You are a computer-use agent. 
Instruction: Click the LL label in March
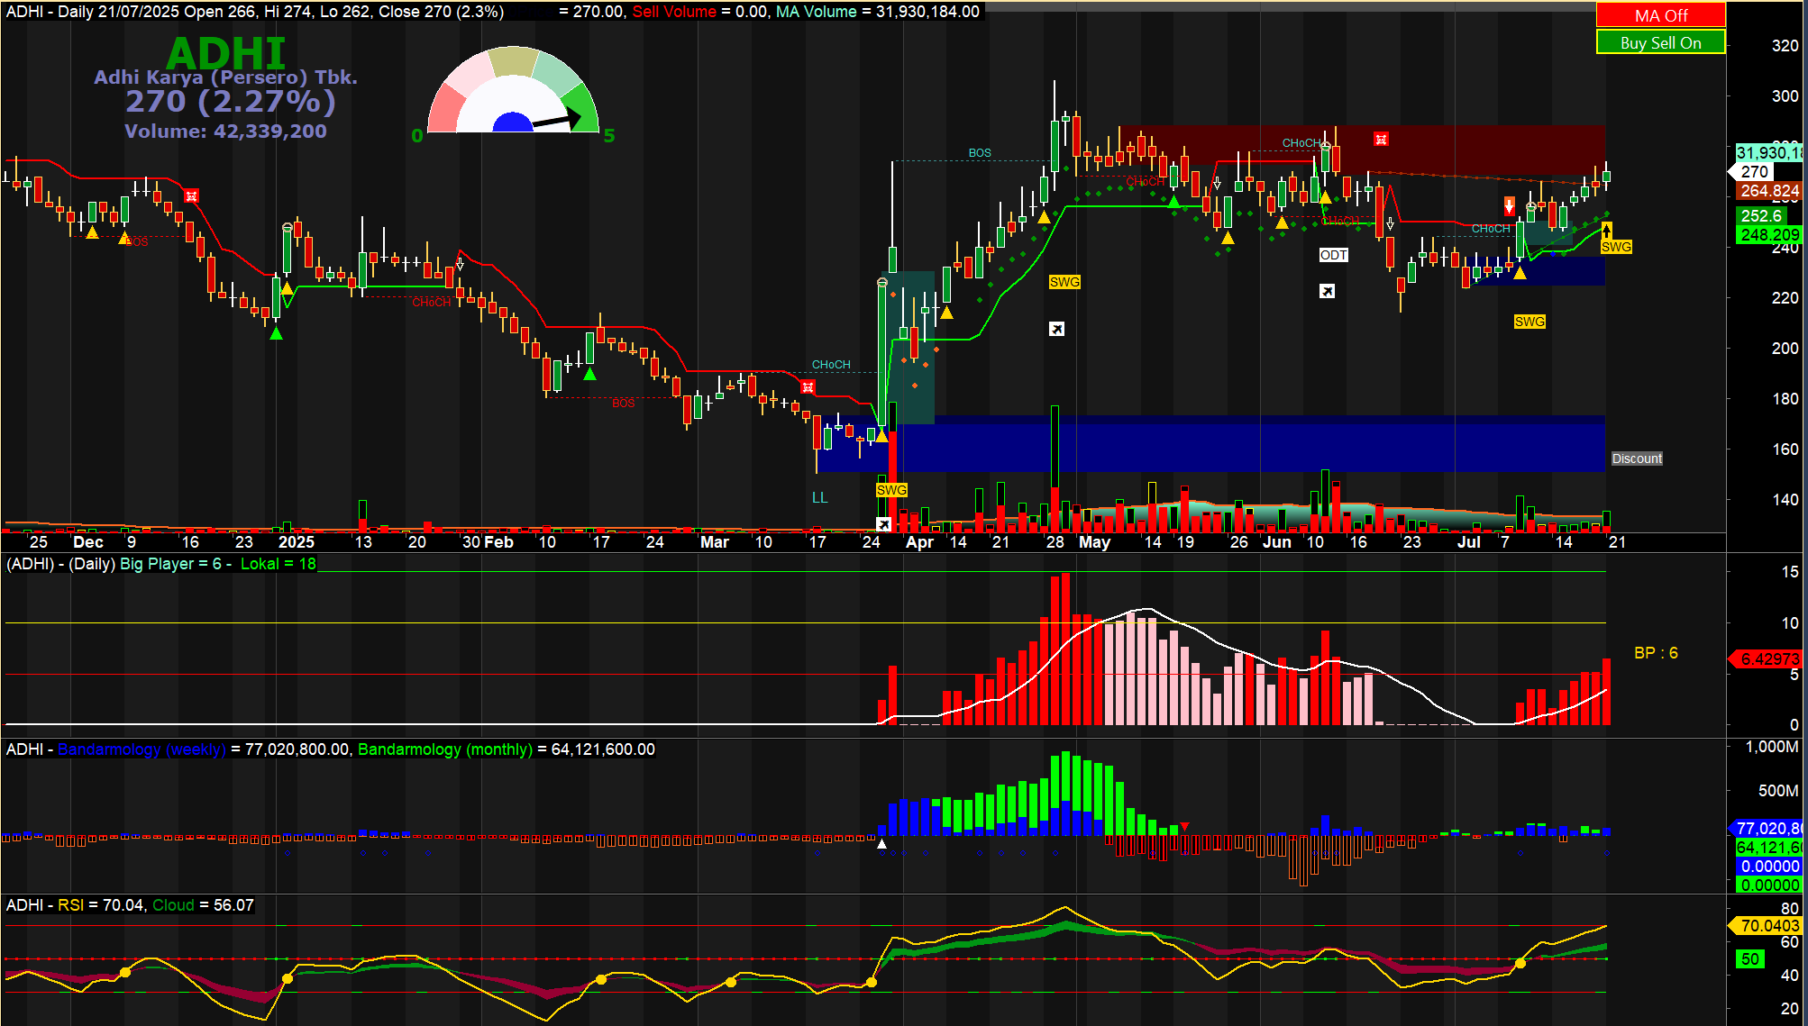[819, 497]
